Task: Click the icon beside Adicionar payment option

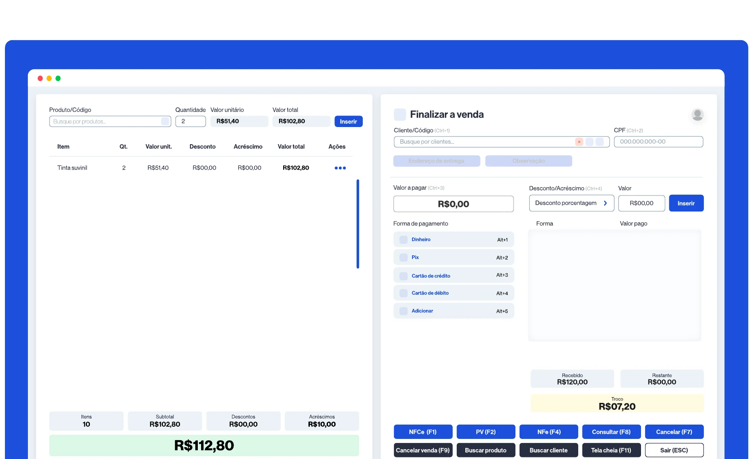Action: point(403,311)
